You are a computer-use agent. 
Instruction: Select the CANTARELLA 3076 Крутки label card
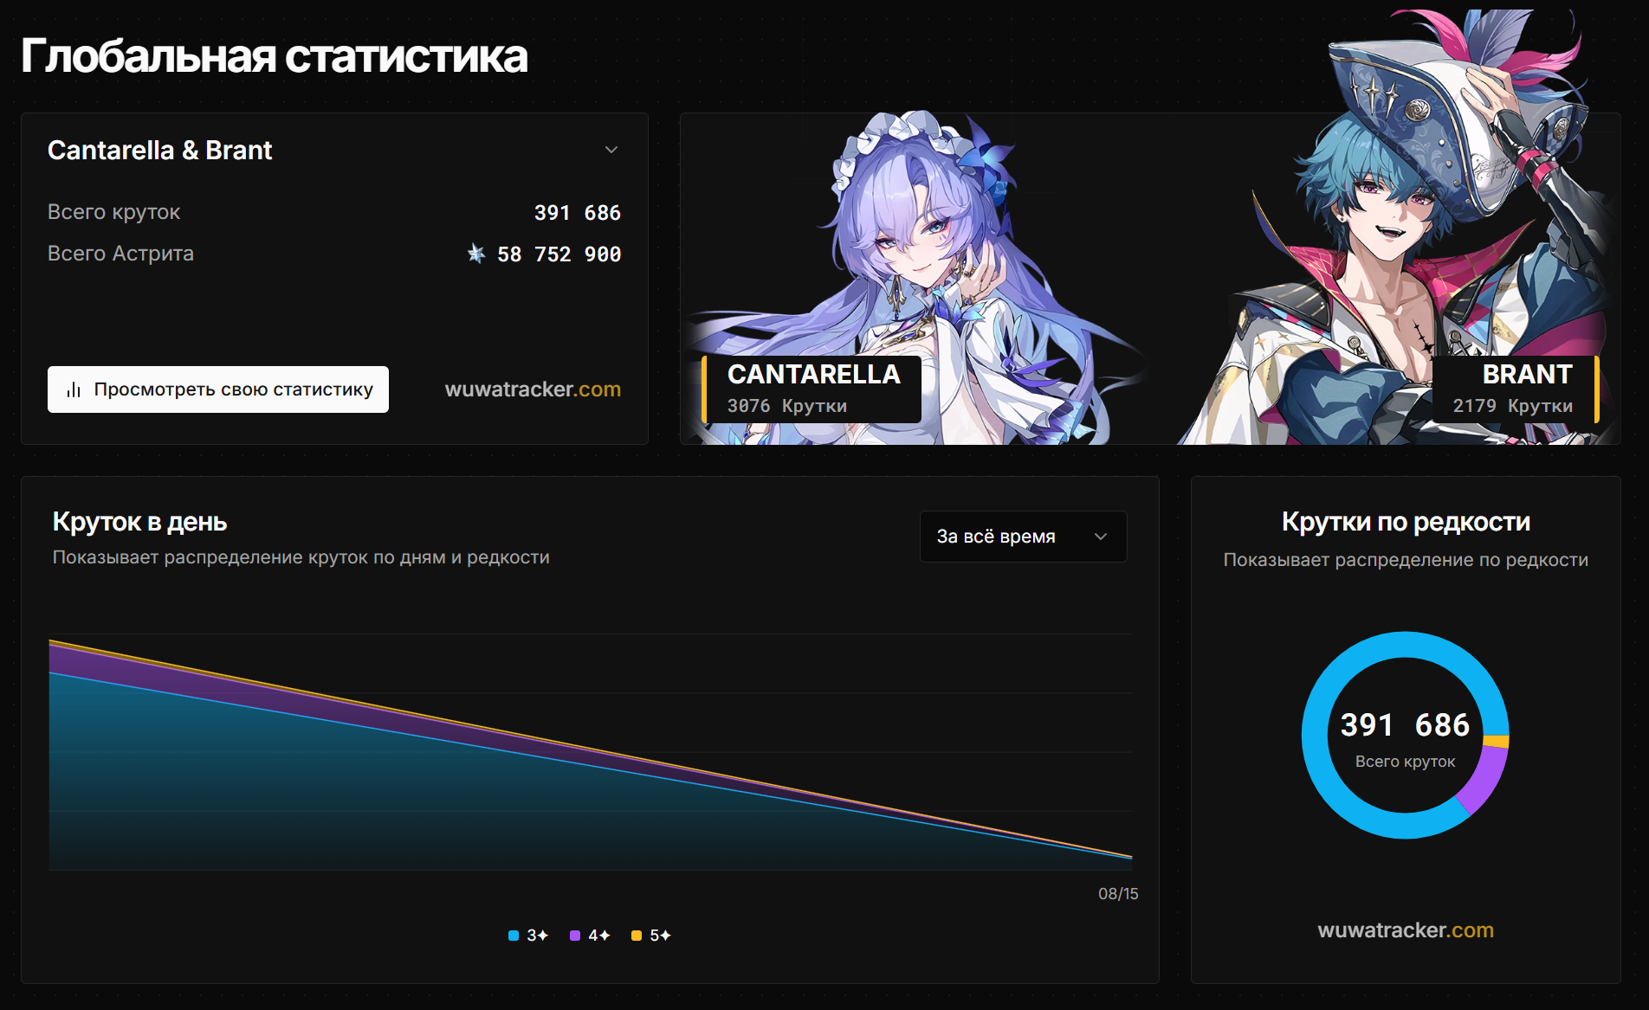click(x=812, y=389)
